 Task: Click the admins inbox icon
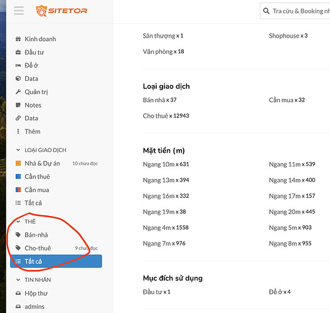18,307
